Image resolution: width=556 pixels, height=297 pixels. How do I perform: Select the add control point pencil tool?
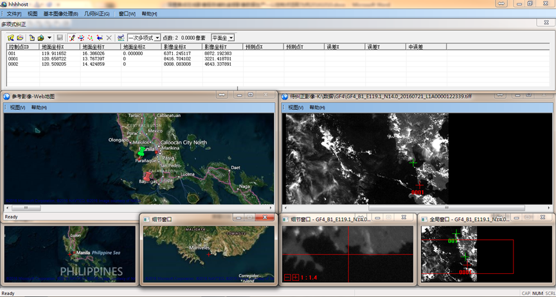click(71, 38)
